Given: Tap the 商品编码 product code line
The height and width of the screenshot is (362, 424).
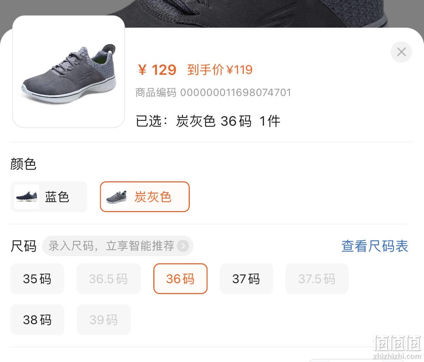Looking at the screenshot, I should tap(213, 93).
